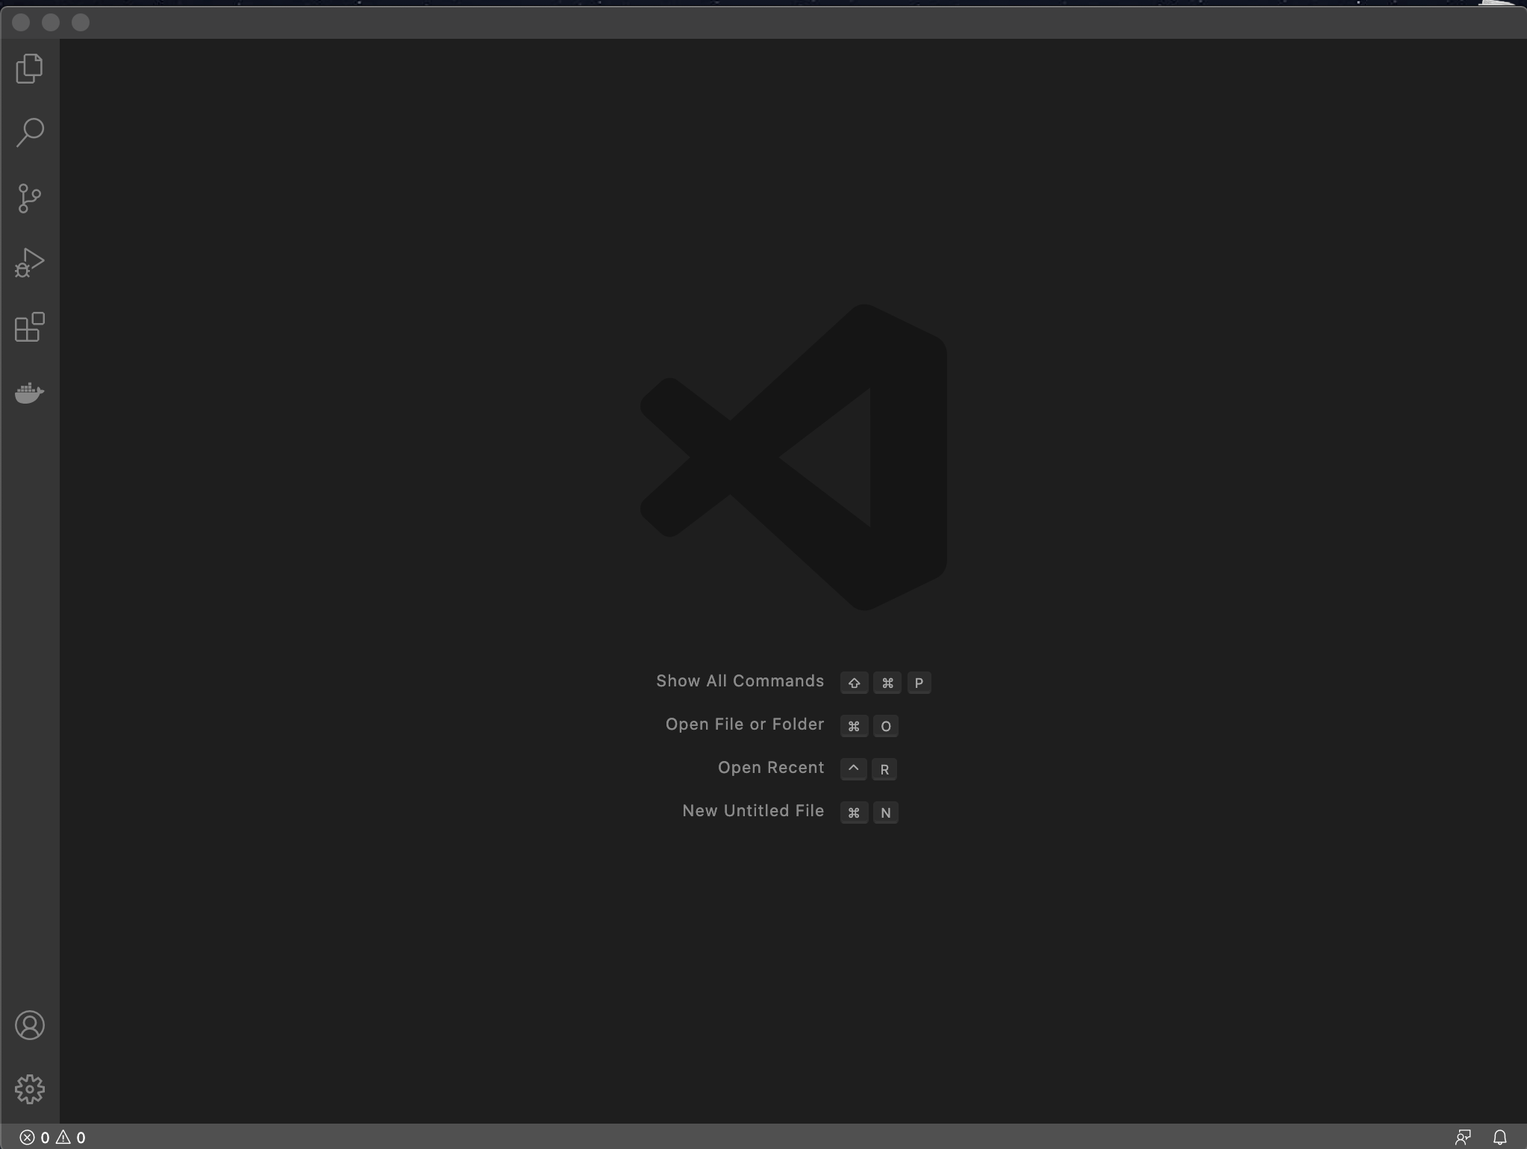Open the Docker view whale icon

(x=30, y=392)
